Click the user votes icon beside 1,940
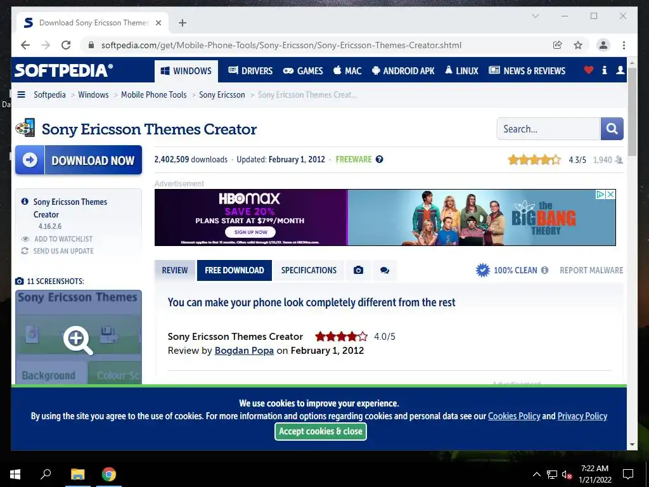Viewport: 649px width, 487px height. pyautogui.click(x=619, y=160)
